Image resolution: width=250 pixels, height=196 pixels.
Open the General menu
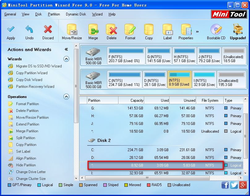(10, 14)
